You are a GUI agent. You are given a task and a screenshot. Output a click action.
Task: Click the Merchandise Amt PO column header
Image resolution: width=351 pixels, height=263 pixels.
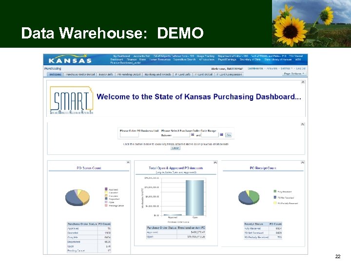191,228
